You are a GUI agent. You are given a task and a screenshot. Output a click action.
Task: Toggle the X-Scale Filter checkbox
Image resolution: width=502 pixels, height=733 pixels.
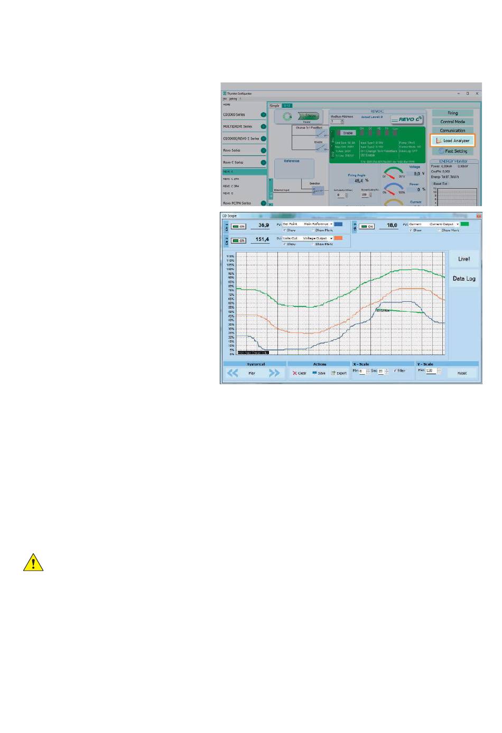click(x=395, y=371)
